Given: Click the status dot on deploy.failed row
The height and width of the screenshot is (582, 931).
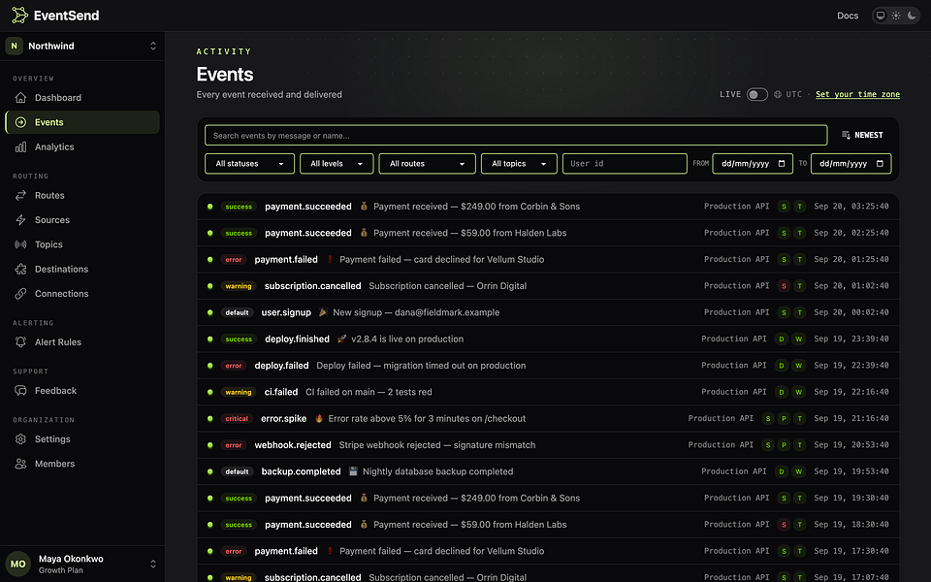Looking at the screenshot, I should (x=209, y=366).
